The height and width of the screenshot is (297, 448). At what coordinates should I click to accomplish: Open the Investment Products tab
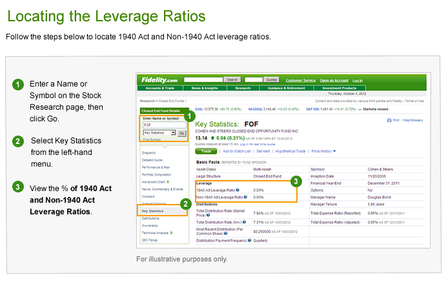coord(339,88)
